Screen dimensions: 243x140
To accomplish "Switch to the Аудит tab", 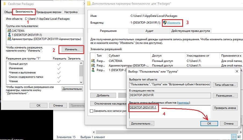I will (149, 31).
